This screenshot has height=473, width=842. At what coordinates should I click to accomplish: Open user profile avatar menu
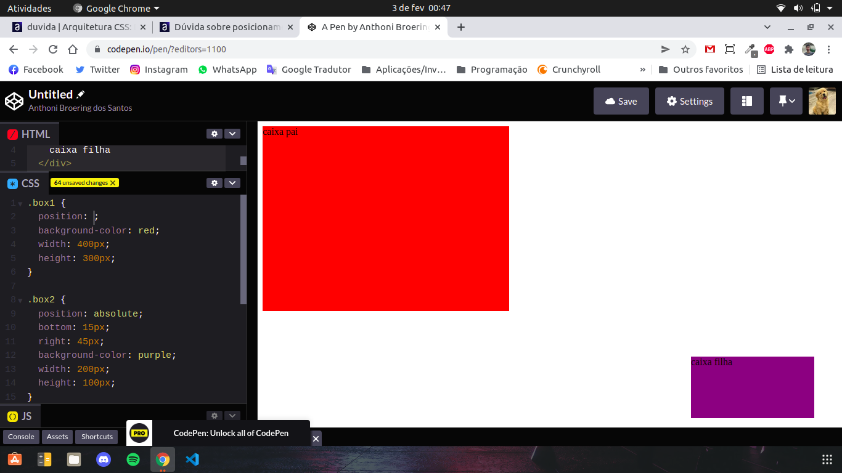pos(822,101)
